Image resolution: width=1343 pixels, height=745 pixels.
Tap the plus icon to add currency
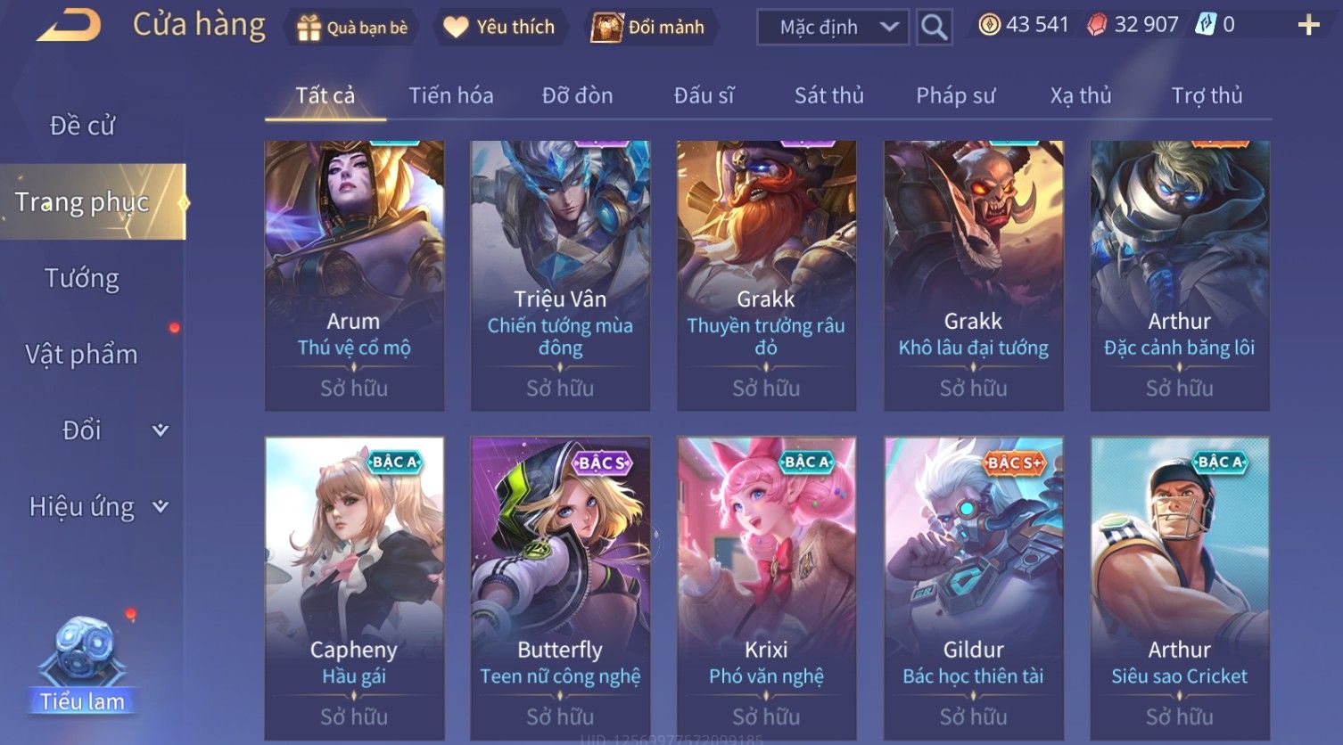tap(1308, 25)
